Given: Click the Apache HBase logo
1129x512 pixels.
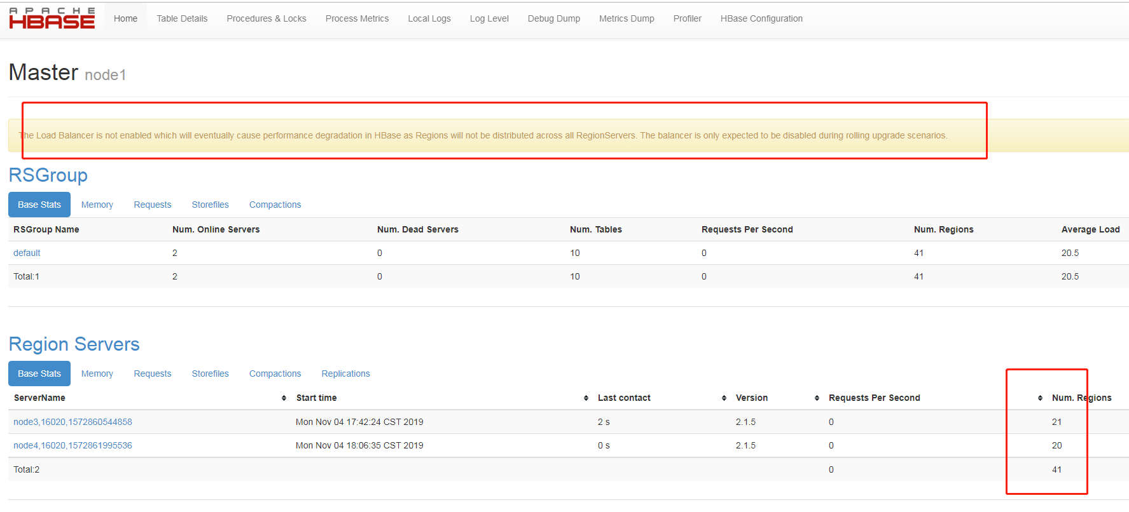Looking at the screenshot, I should pos(52,18).
